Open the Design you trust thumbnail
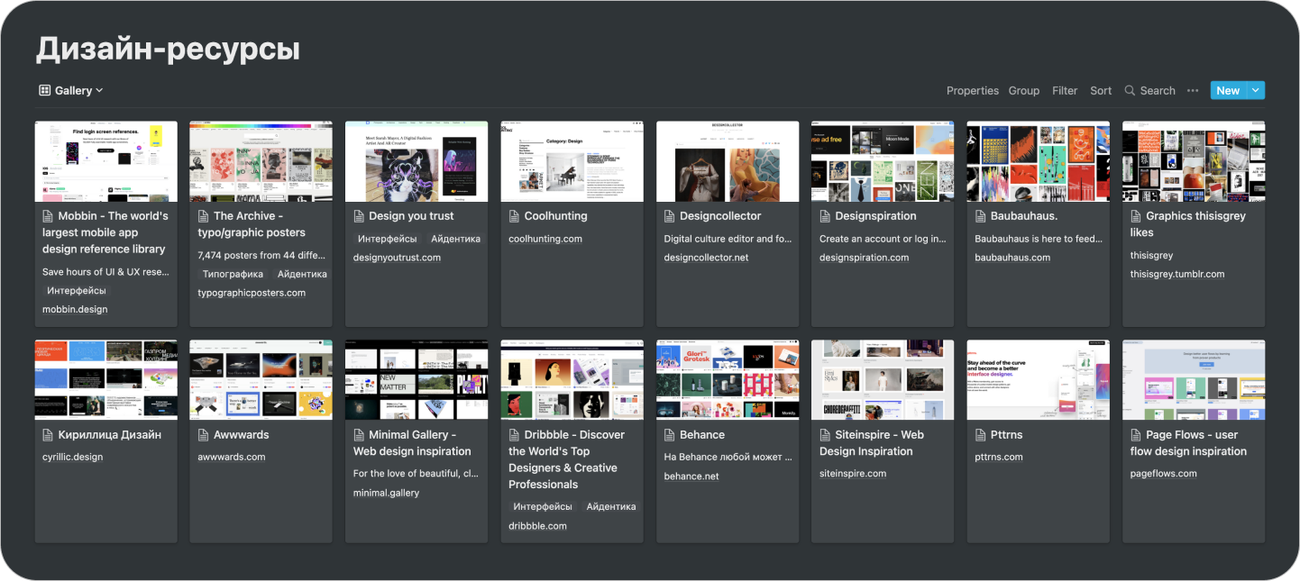 pos(417,161)
